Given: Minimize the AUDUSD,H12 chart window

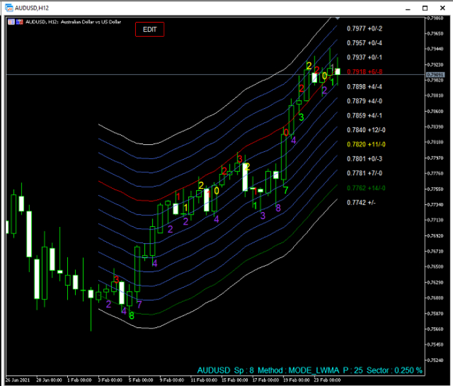Looking at the screenshot, I should point(408,8).
